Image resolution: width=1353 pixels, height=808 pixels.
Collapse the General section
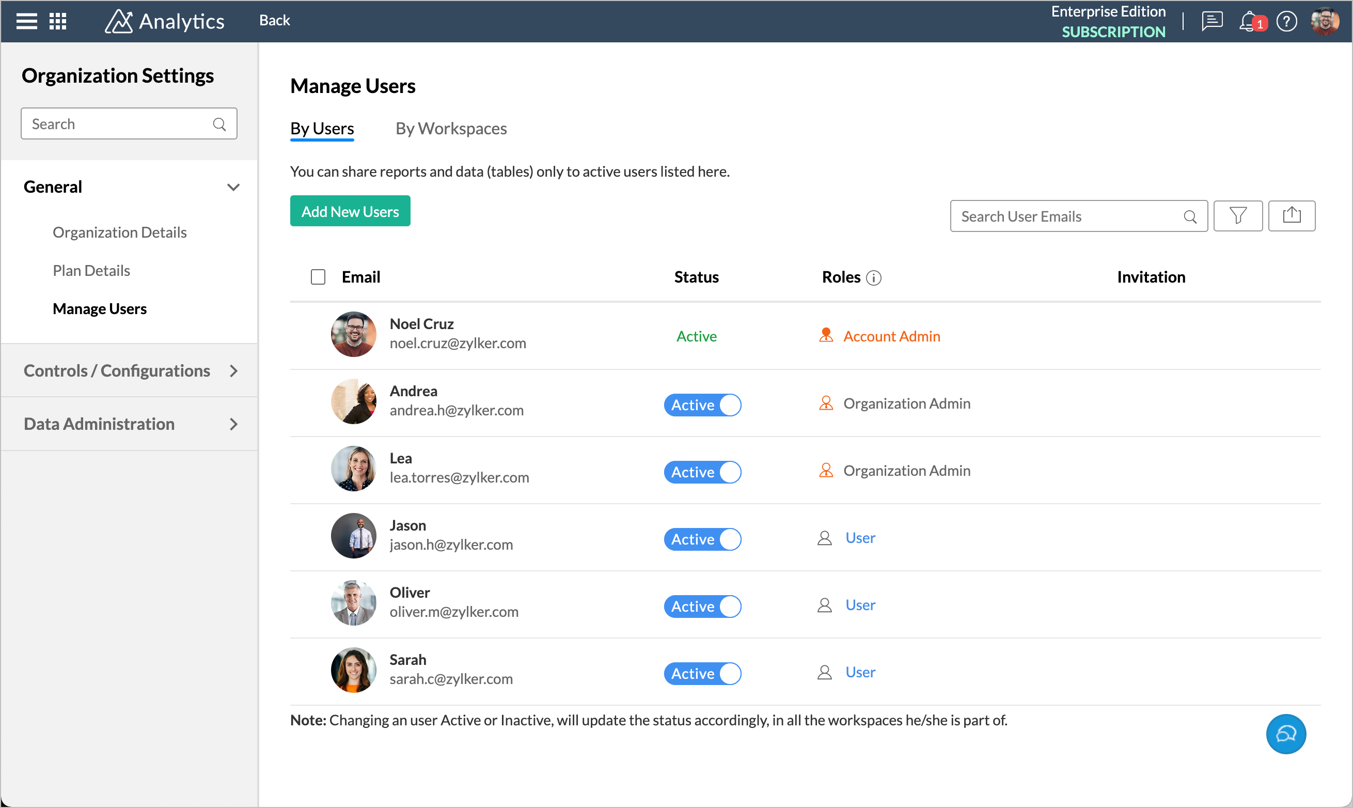pos(233,188)
